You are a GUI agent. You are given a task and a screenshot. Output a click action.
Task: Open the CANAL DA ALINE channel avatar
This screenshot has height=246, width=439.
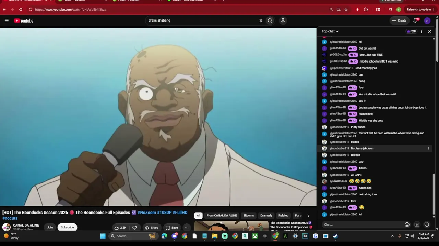pos(7,227)
